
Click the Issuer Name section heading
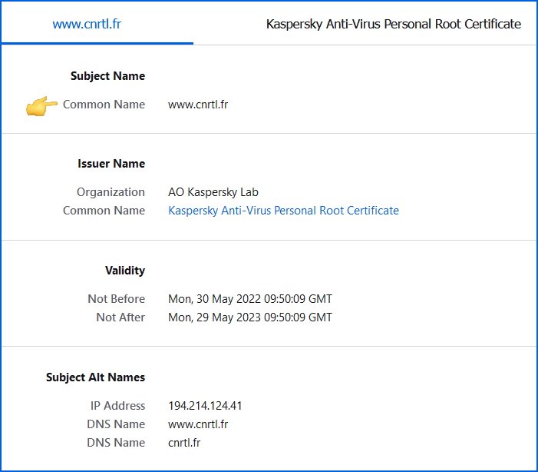(111, 164)
